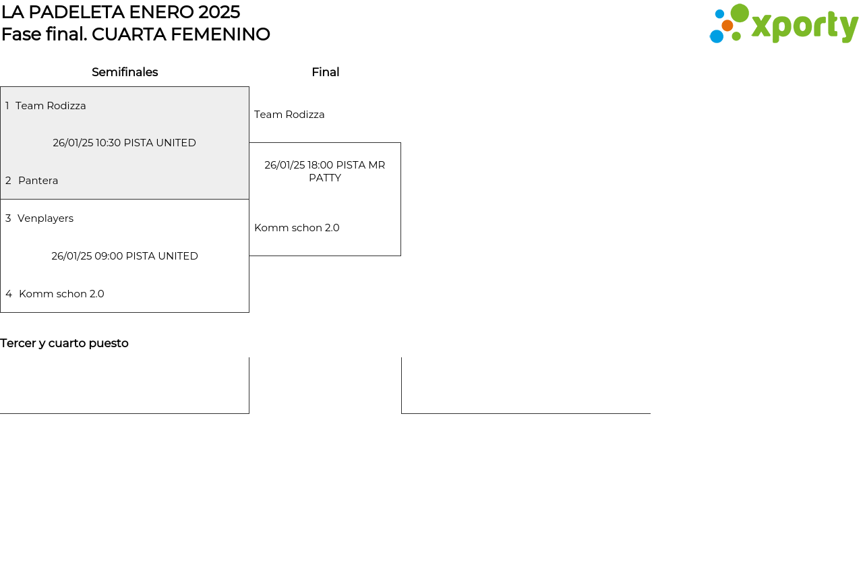Click seed number 1 beside Team Rodizza
The height and width of the screenshot is (569, 863).
[7, 106]
